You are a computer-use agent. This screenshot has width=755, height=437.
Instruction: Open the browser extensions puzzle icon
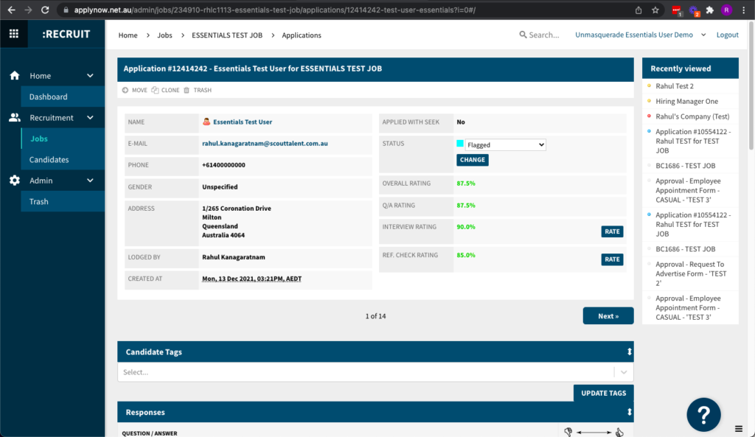coord(710,10)
